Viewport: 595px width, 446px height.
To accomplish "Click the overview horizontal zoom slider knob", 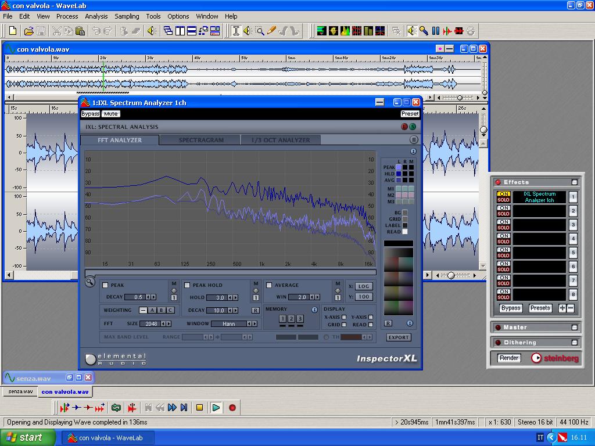I will click(460, 98).
